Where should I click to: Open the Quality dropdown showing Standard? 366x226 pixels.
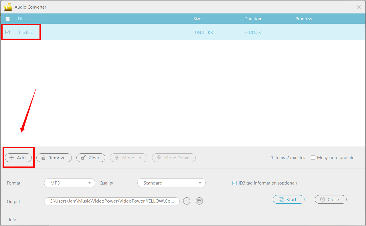[x=171, y=183]
